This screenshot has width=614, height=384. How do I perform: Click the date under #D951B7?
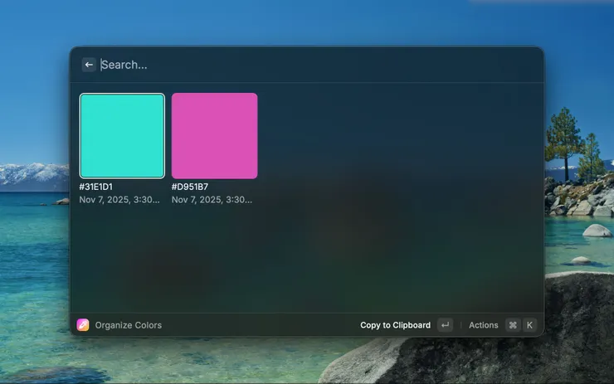[212, 200]
